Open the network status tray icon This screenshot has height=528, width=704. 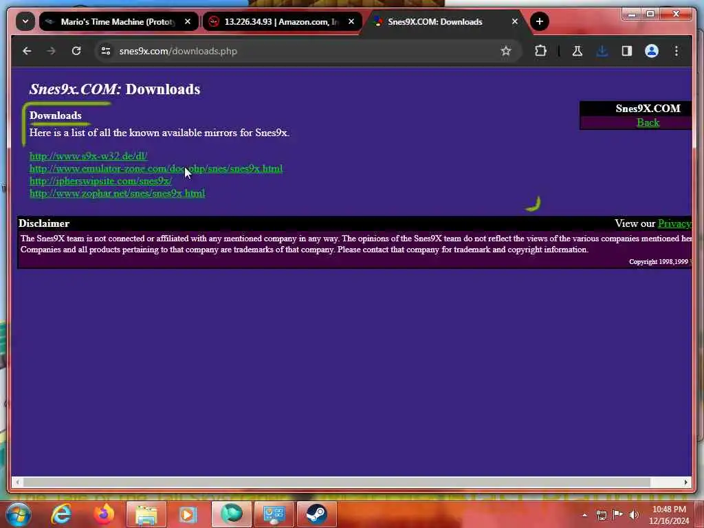(x=601, y=515)
